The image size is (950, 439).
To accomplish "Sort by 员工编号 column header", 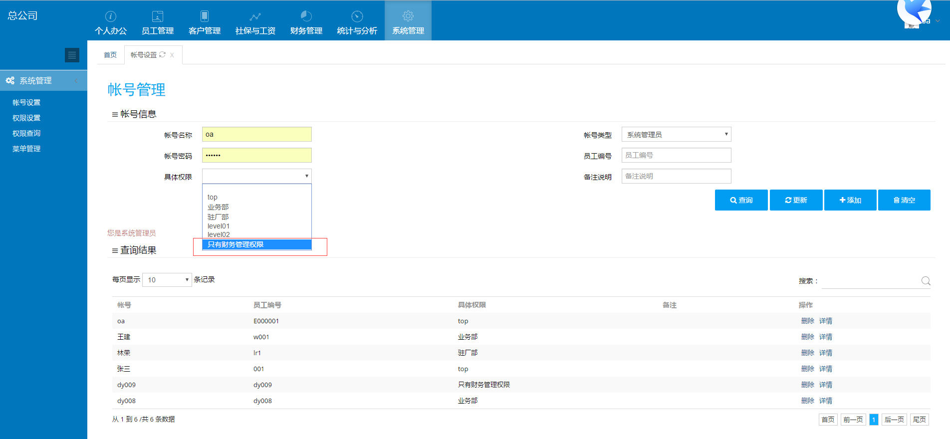I will 267,305.
